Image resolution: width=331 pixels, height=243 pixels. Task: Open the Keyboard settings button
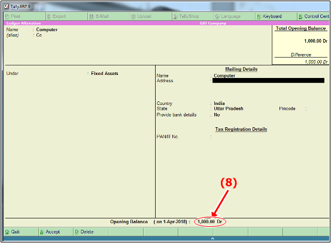pos(277,16)
